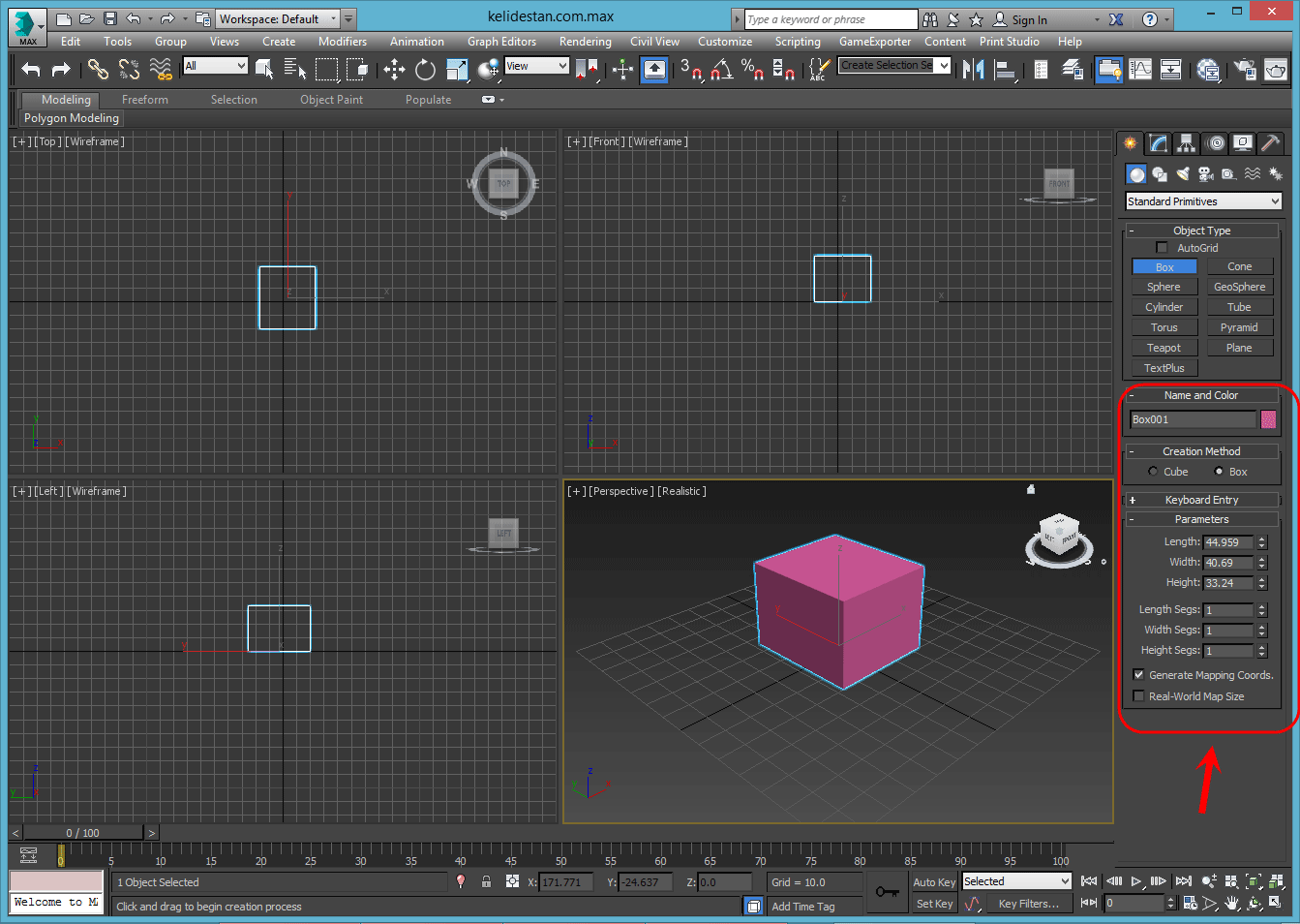Open the reference coordinate View dropdown

536,66
